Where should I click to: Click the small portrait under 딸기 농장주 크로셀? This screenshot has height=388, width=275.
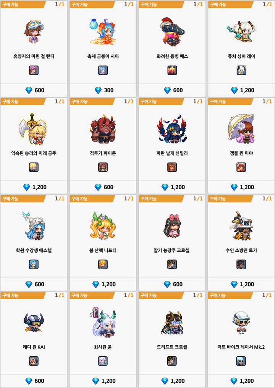(x=172, y=264)
